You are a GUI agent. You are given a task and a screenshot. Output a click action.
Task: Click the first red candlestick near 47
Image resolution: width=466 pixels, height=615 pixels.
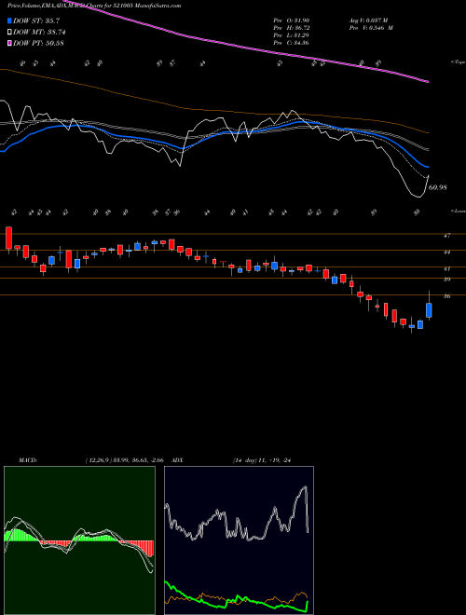click(x=8, y=238)
